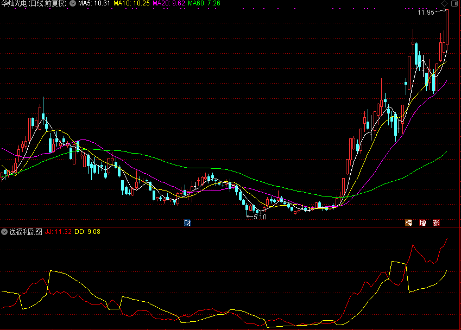Click the latest tall red candlestick near 11.95

(447, 27)
